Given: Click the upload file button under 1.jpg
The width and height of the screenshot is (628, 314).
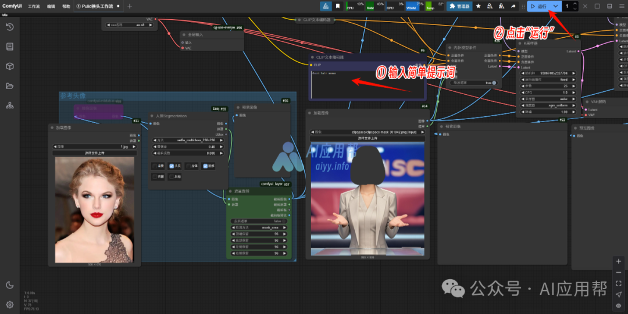Looking at the screenshot, I should [95, 153].
